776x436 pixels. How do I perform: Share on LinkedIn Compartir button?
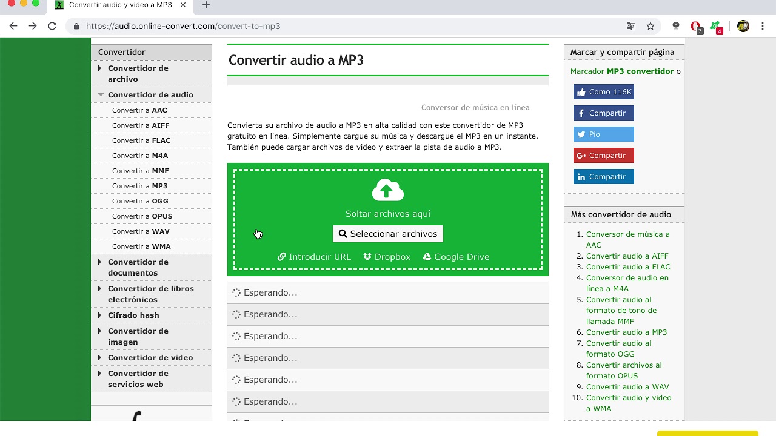(604, 177)
